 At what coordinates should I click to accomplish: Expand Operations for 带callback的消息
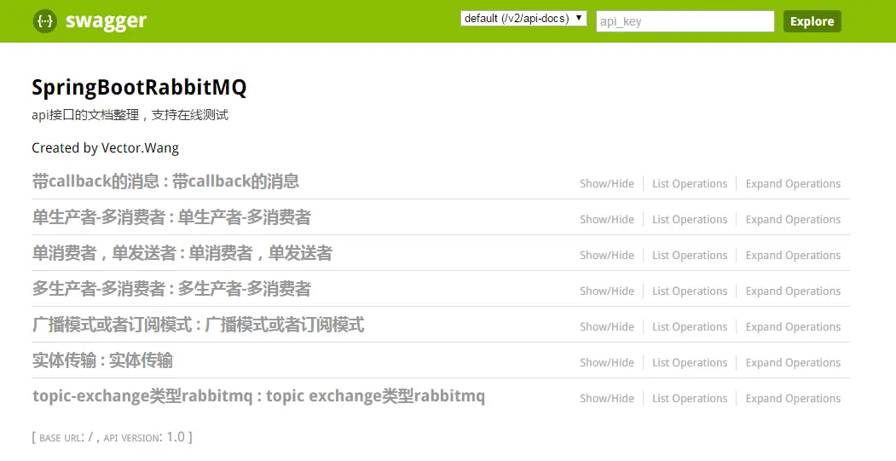[x=793, y=184]
